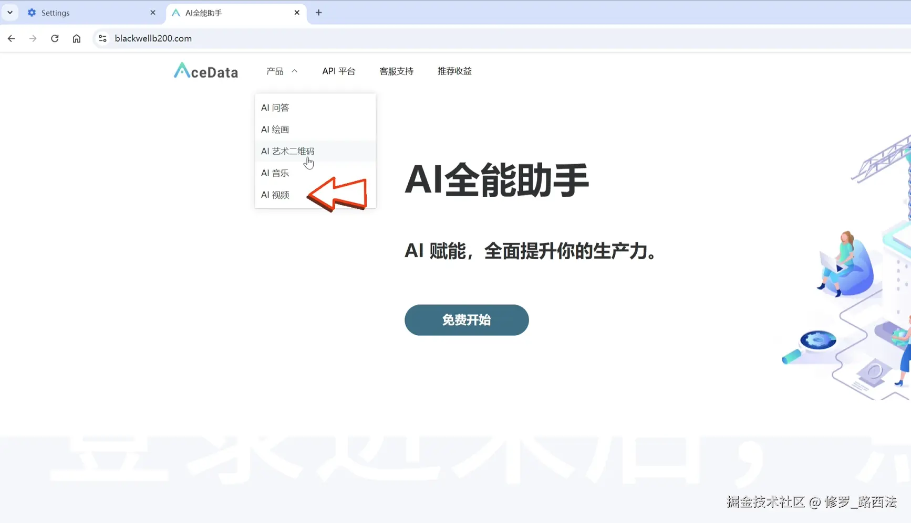
Task: Click the 免费开始 button
Action: 466,320
